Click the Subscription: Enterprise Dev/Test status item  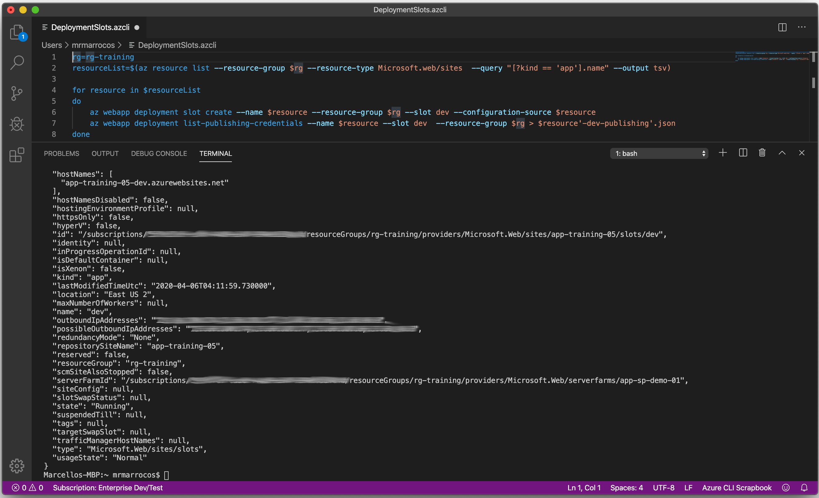(108, 488)
